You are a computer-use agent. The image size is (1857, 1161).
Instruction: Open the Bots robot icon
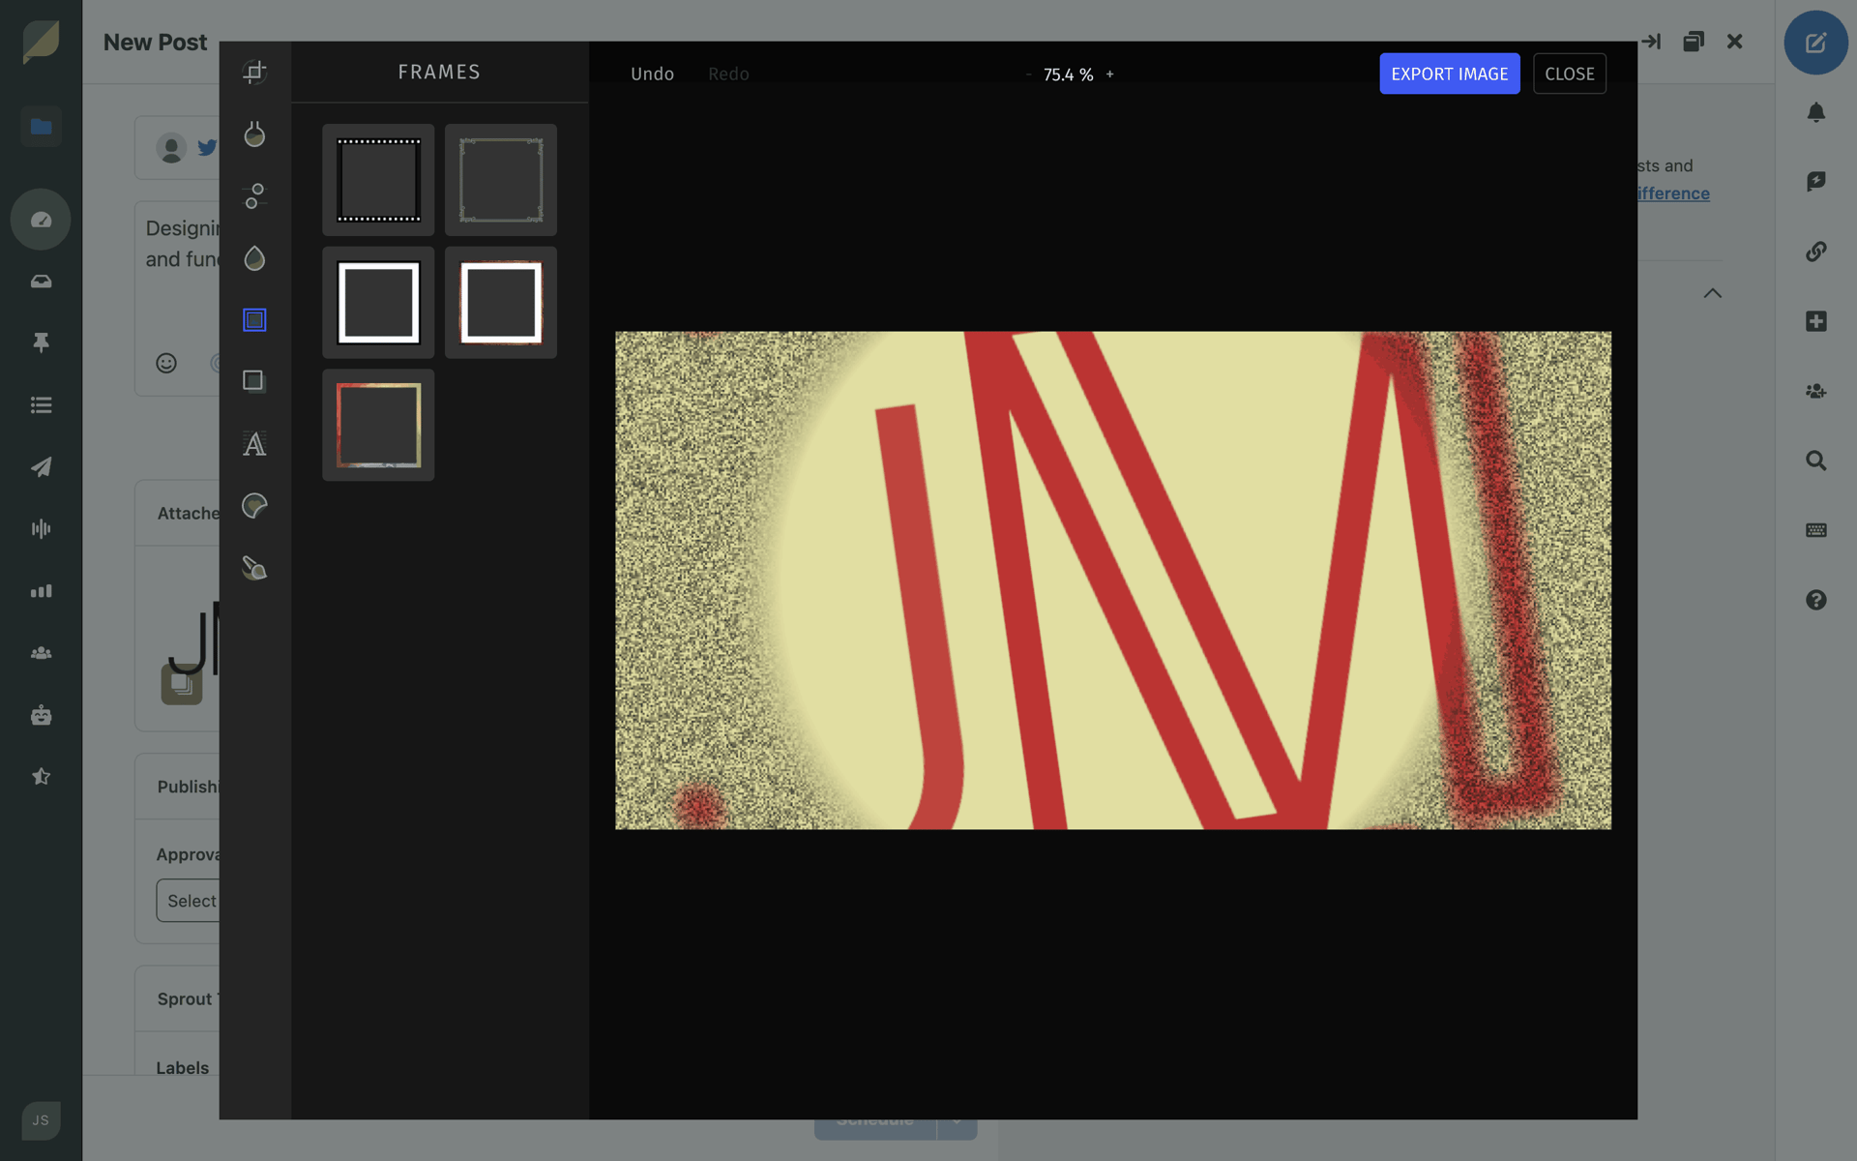pyautogui.click(x=41, y=715)
